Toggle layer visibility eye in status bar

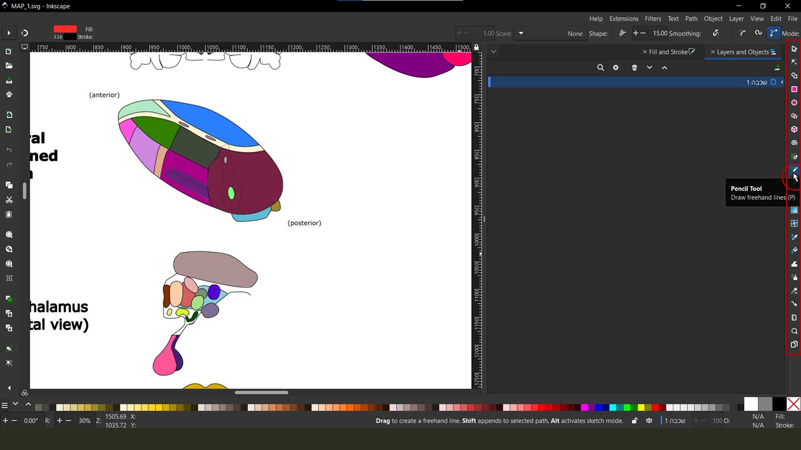[x=649, y=421]
